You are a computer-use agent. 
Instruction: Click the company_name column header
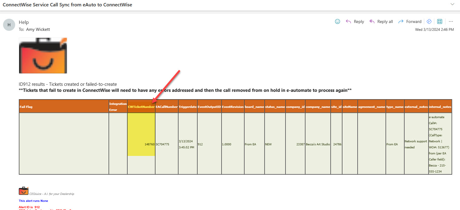(318, 107)
